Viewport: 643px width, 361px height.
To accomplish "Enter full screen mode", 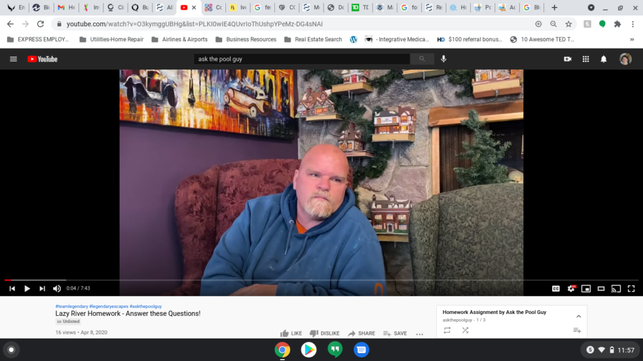I will 631,288.
